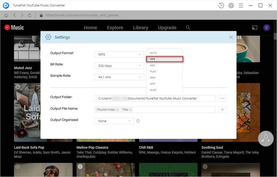277x177 pixels.
Task: Click the YouTube Music logo
Action: pyautogui.click(x=14, y=27)
